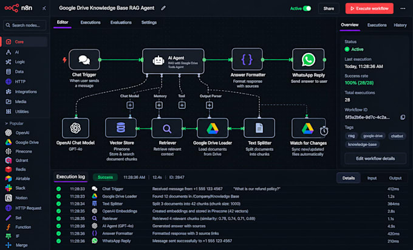
Task: Pick Redis from Popular nodes
Action: click(16, 169)
